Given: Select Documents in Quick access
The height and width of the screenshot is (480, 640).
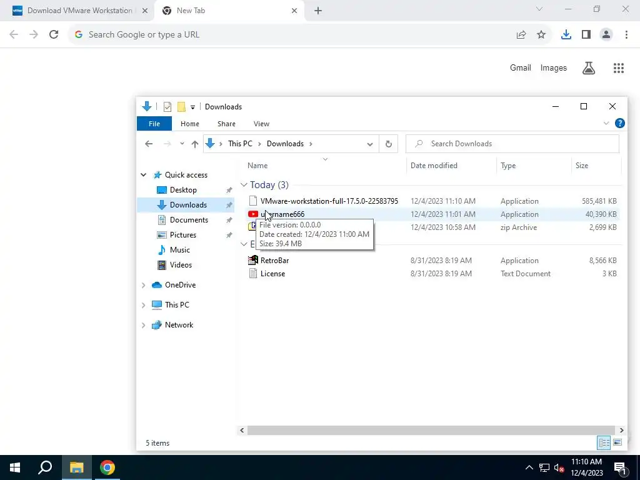Looking at the screenshot, I should 189,220.
